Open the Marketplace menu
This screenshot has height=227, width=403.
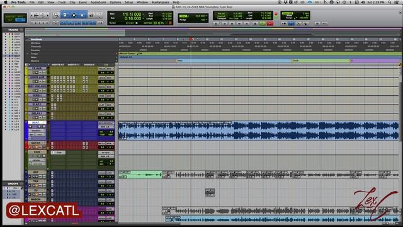pyautogui.click(x=160, y=3)
